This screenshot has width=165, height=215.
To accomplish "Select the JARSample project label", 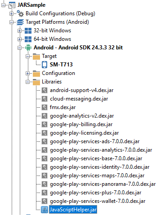I will [x=31, y=5].
